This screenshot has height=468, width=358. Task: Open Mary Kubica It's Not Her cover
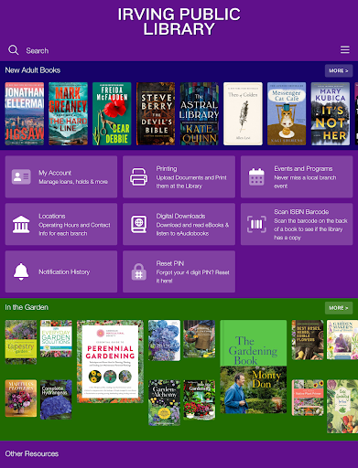pos(331,113)
